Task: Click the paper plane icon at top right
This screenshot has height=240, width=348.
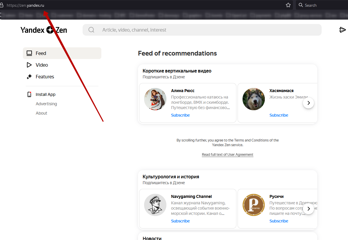Action: [x=342, y=30]
